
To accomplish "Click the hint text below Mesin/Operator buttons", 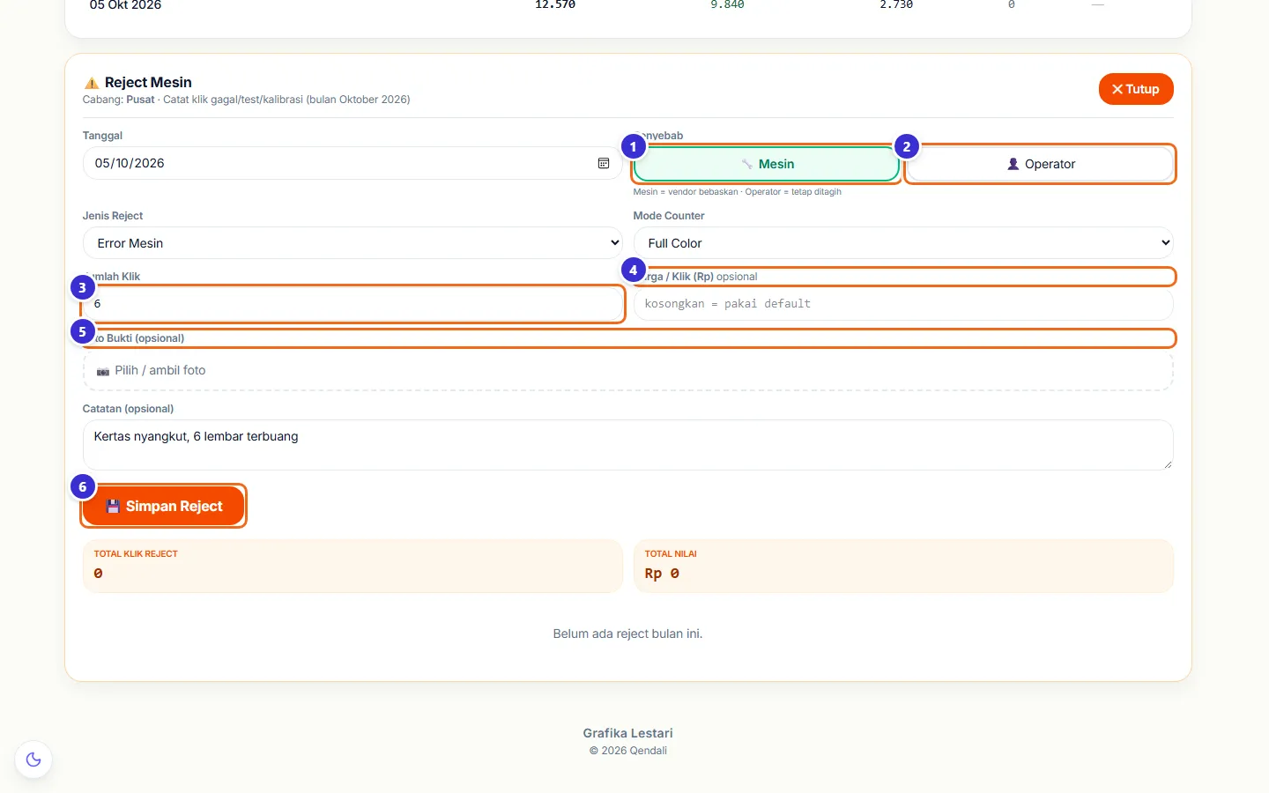I will [737, 192].
